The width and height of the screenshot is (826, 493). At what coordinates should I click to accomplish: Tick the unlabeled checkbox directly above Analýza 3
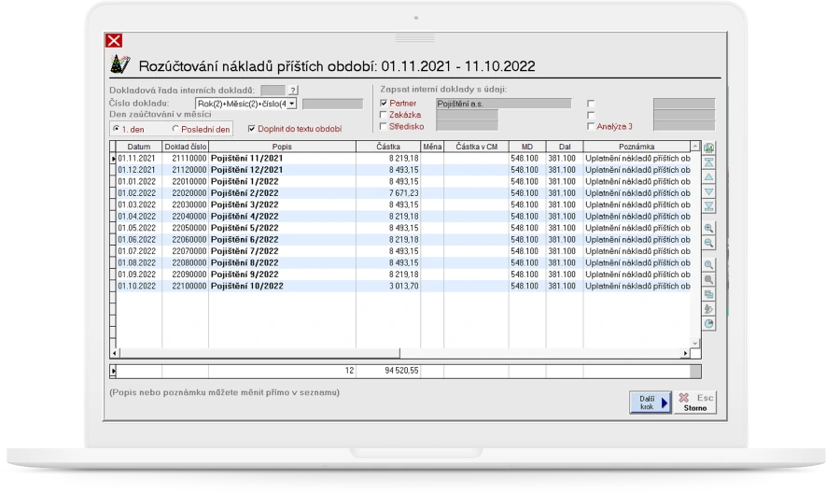591,115
